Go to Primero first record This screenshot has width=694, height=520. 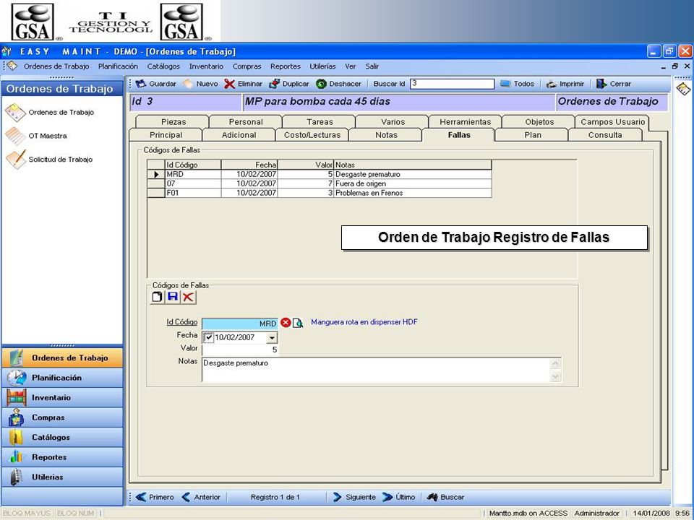click(155, 497)
